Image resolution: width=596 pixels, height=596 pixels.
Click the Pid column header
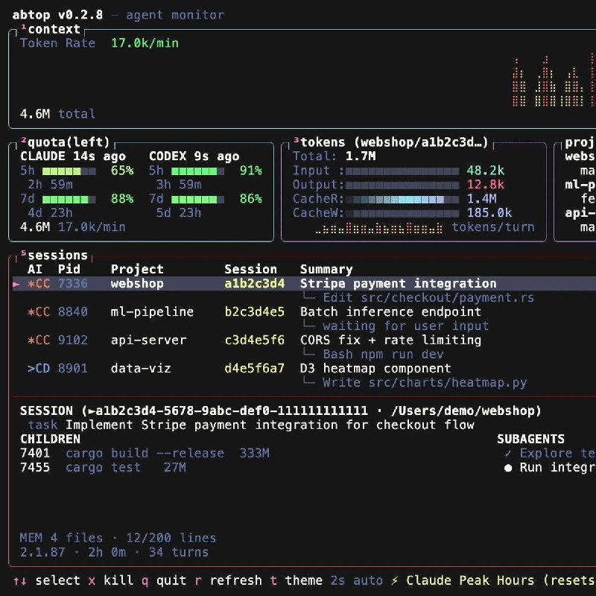tap(69, 270)
